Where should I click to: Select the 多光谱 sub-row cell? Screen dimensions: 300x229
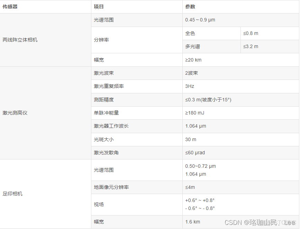(x=194, y=46)
